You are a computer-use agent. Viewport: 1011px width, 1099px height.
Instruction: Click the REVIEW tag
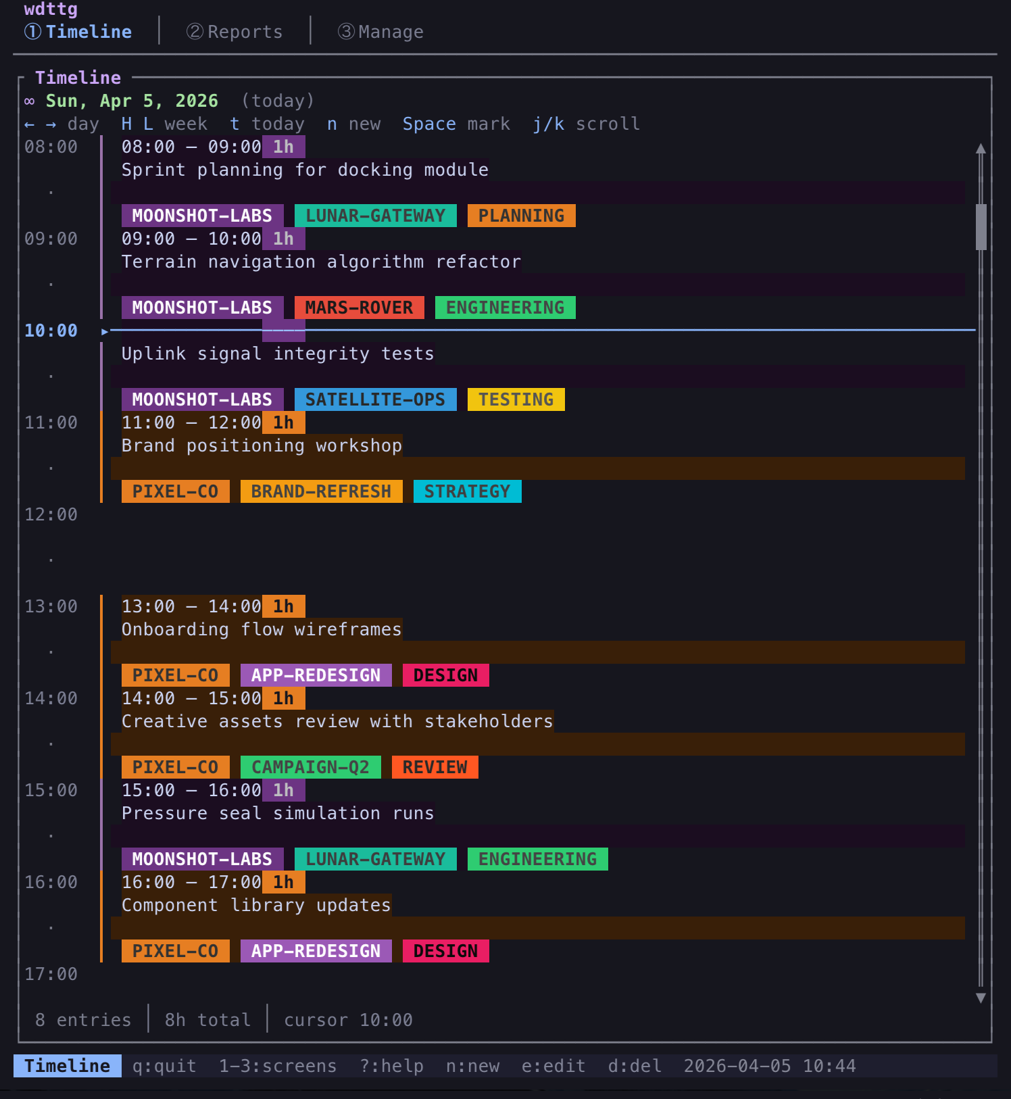click(435, 767)
